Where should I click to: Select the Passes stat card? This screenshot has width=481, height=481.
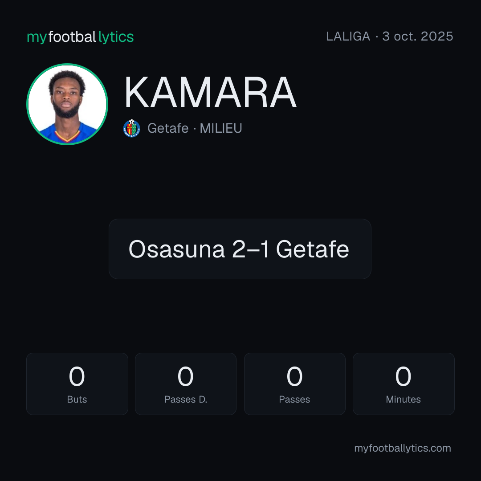(x=294, y=384)
